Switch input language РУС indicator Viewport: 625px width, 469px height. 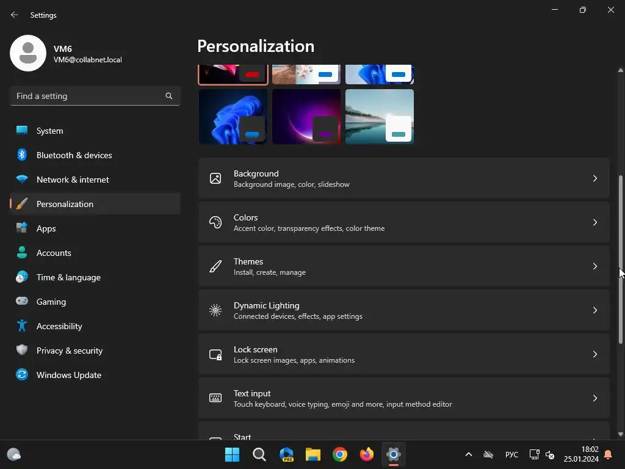click(x=512, y=454)
